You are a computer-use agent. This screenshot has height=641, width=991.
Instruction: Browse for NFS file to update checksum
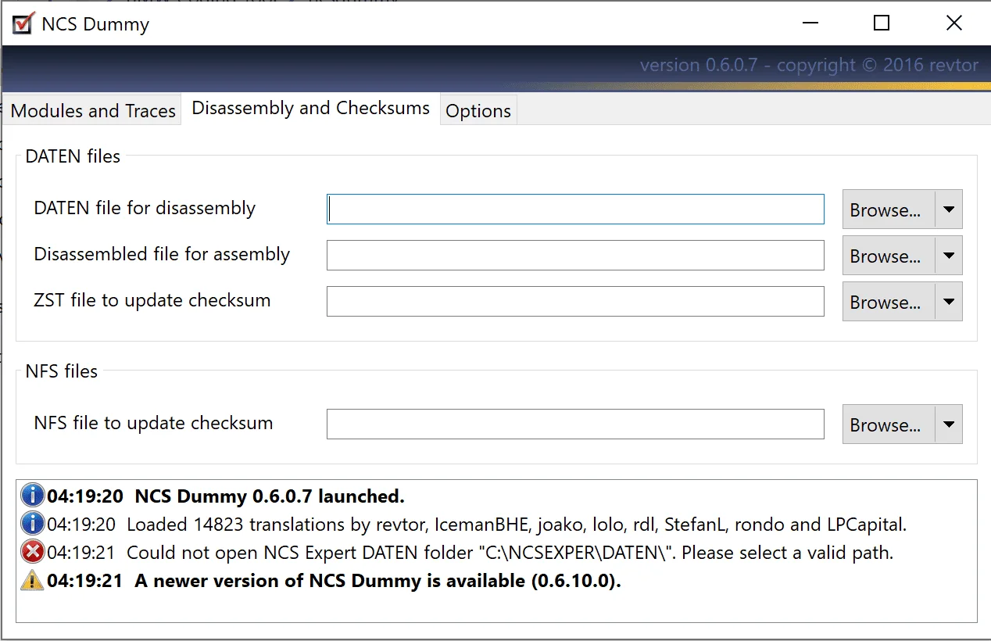point(889,424)
